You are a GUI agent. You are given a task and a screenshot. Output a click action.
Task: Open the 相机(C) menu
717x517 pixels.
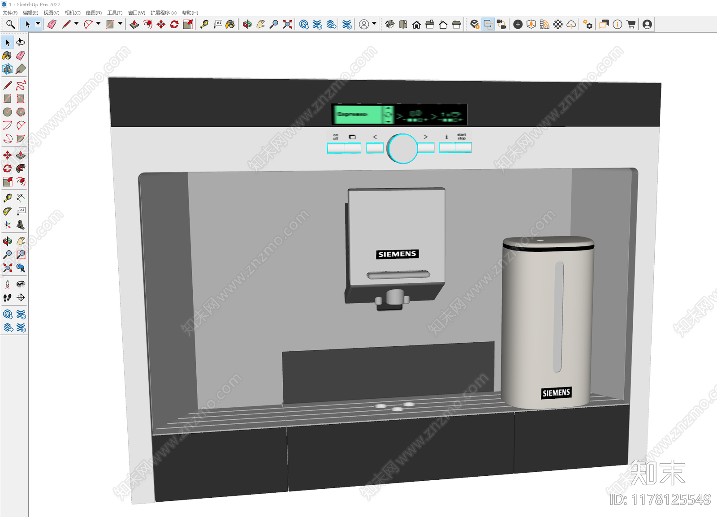point(73,13)
